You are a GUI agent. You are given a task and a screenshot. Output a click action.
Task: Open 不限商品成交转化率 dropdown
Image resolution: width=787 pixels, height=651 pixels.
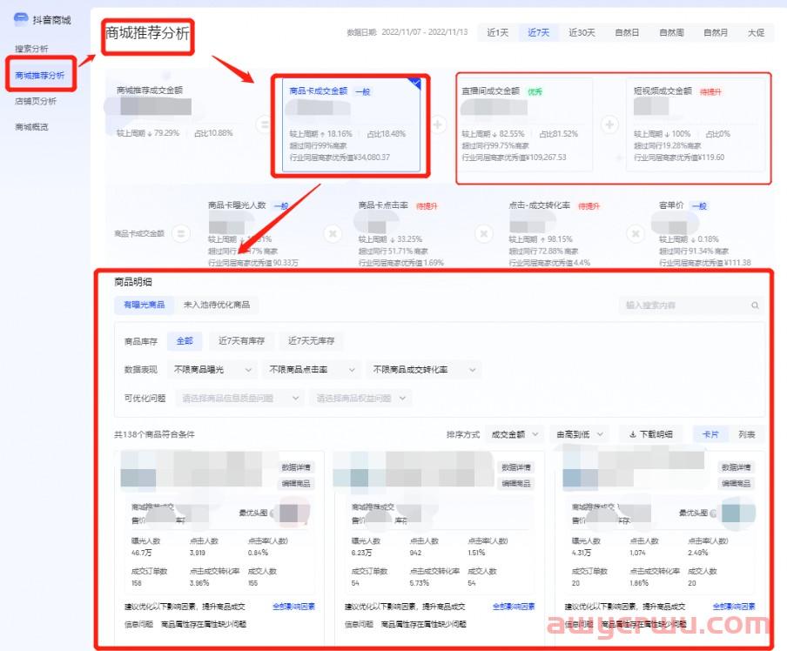pyautogui.click(x=424, y=369)
